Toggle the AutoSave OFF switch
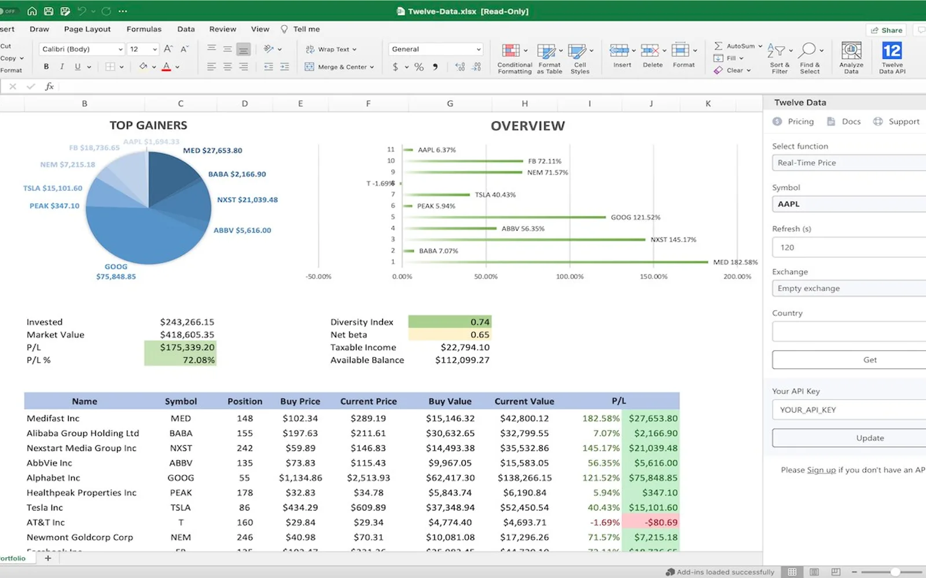 click(x=9, y=11)
